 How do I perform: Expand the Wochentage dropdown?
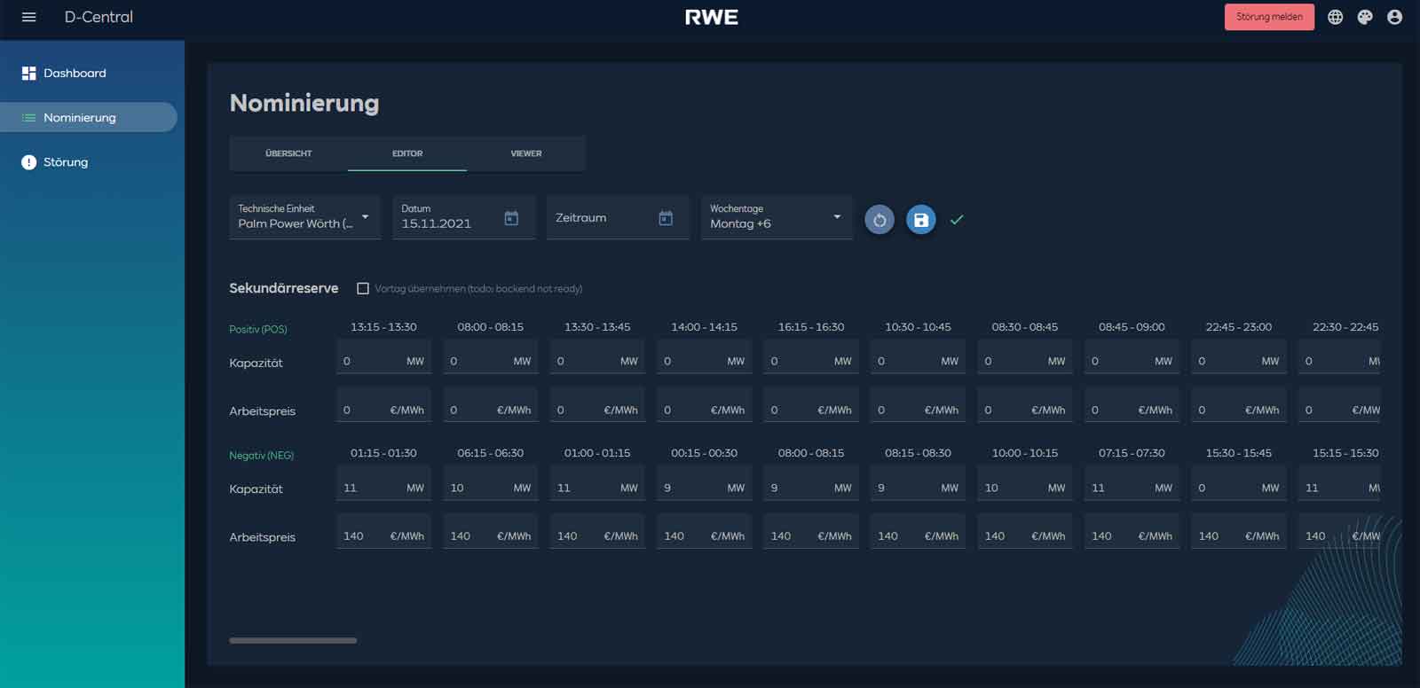(x=836, y=217)
